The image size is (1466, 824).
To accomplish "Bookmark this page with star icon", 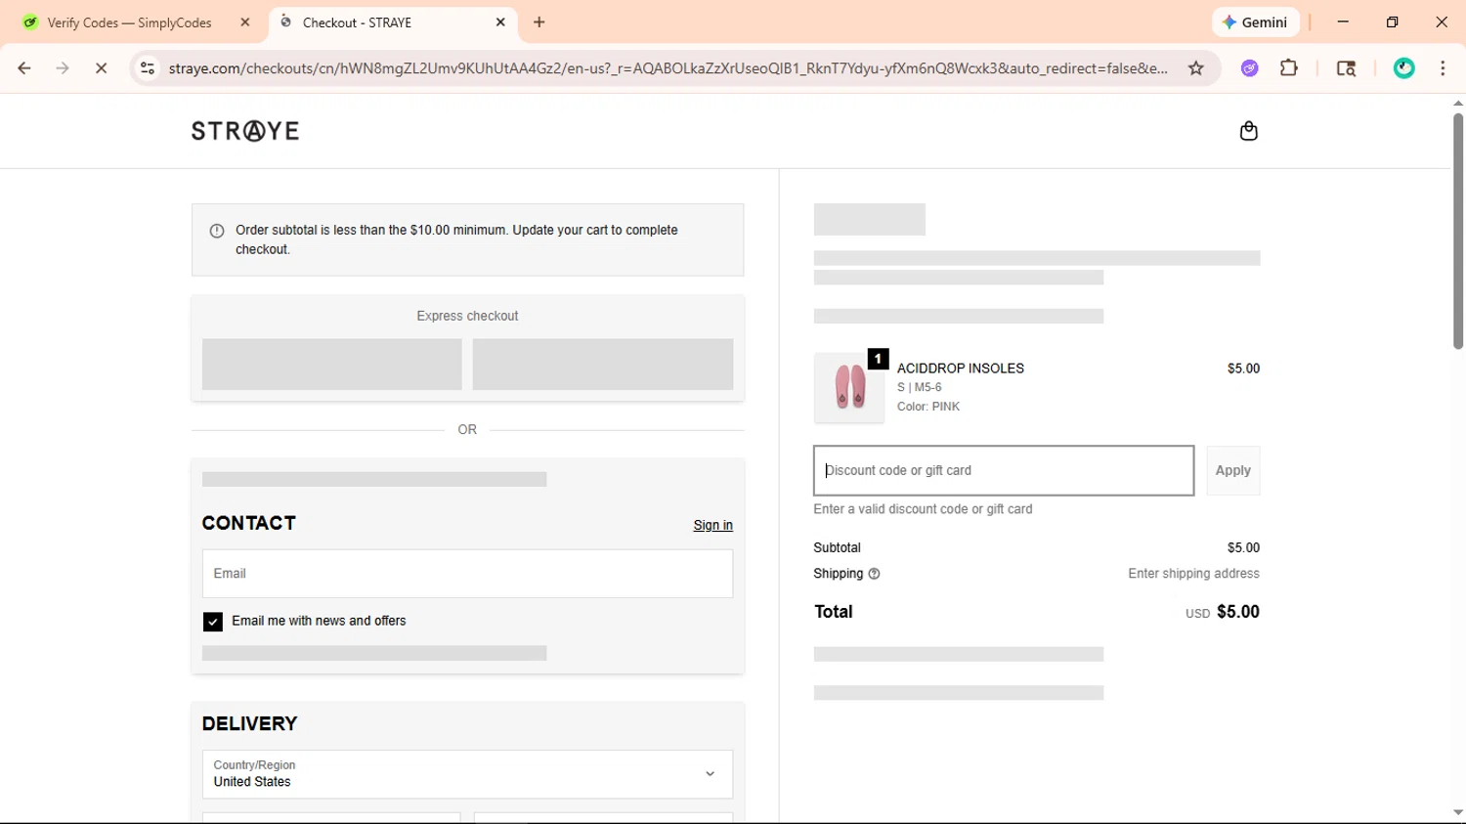I will pos(1195,68).
